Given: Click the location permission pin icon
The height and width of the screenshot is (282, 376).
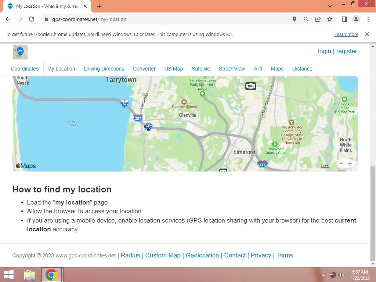Looking at the screenshot, I should click(294, 19).
